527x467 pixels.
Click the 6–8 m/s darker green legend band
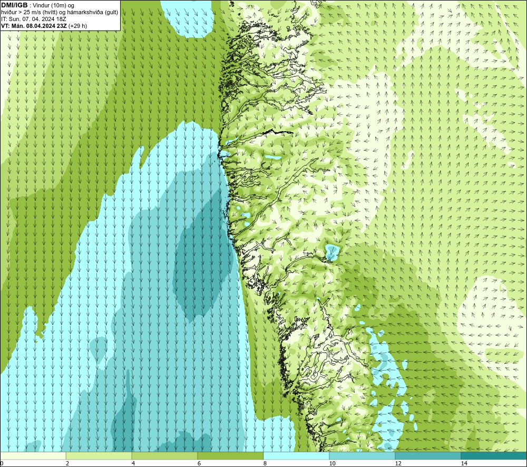point(231,455)
